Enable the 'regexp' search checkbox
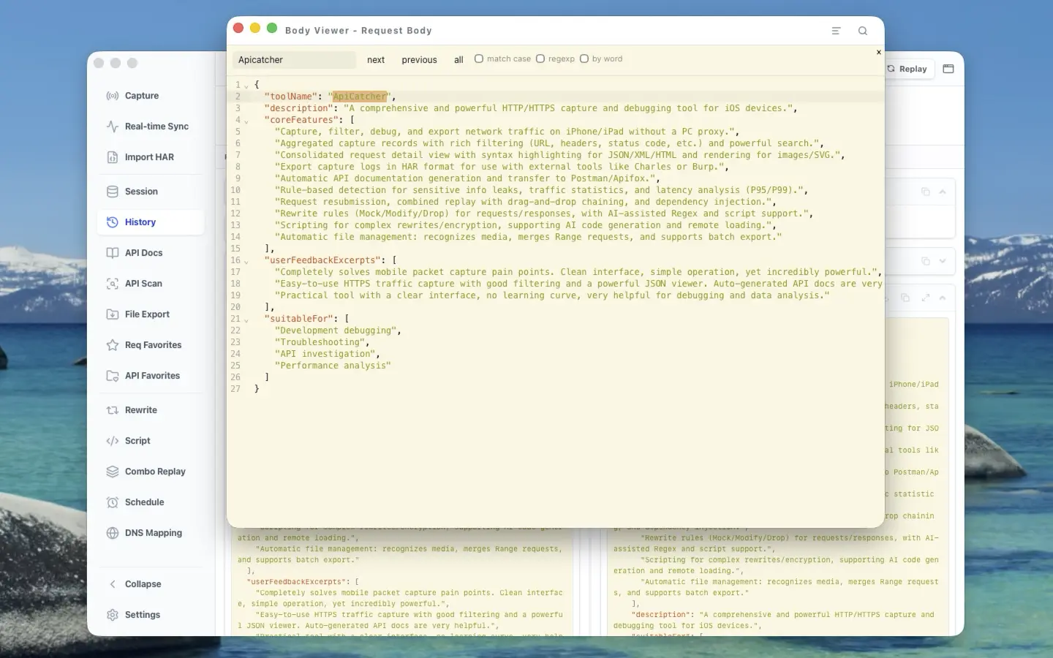This screenshot has height=658, width=1053. pyautogui.click(x=540, y=58)
